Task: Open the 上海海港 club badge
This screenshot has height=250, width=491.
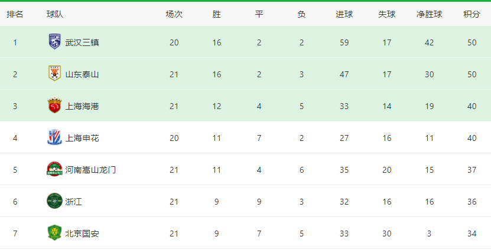Action: click(x=54, y=106)
